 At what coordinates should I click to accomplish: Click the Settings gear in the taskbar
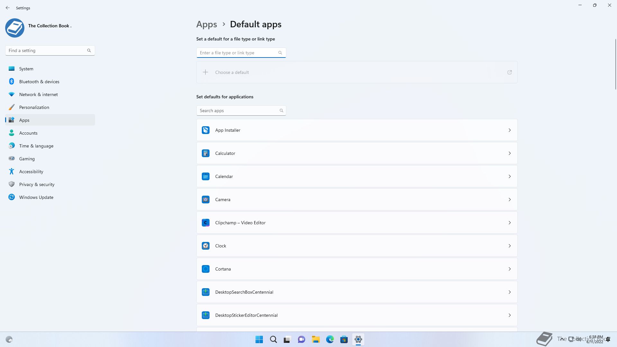tap(358, 339)
